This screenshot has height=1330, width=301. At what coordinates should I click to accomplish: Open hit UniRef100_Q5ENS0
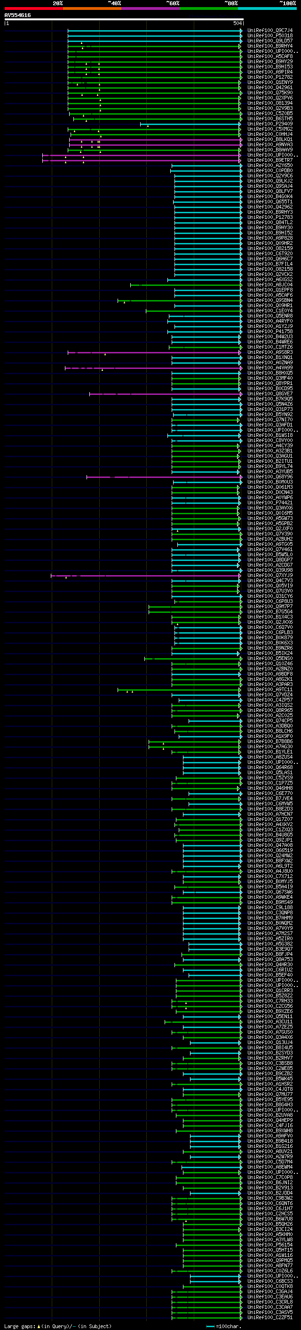pyautogui.click(x=269, y=658)
